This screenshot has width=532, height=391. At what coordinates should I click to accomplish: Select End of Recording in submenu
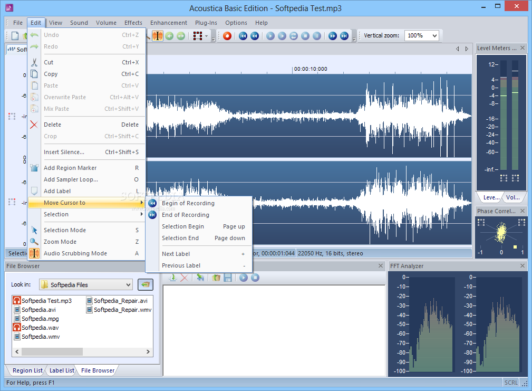(199, 215)
